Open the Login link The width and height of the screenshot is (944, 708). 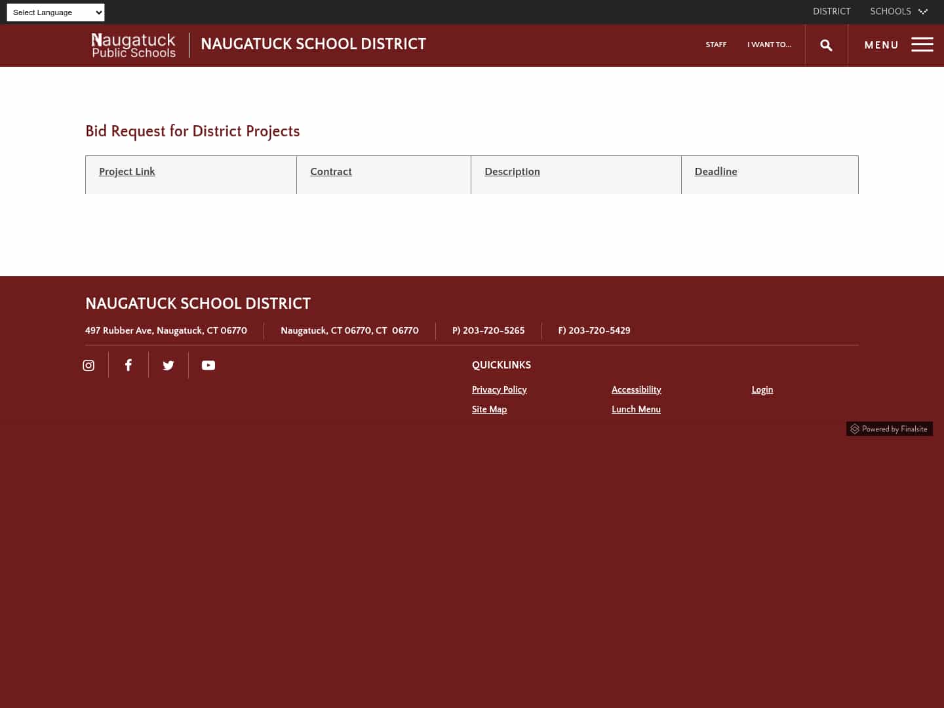[x=762, y=389]
